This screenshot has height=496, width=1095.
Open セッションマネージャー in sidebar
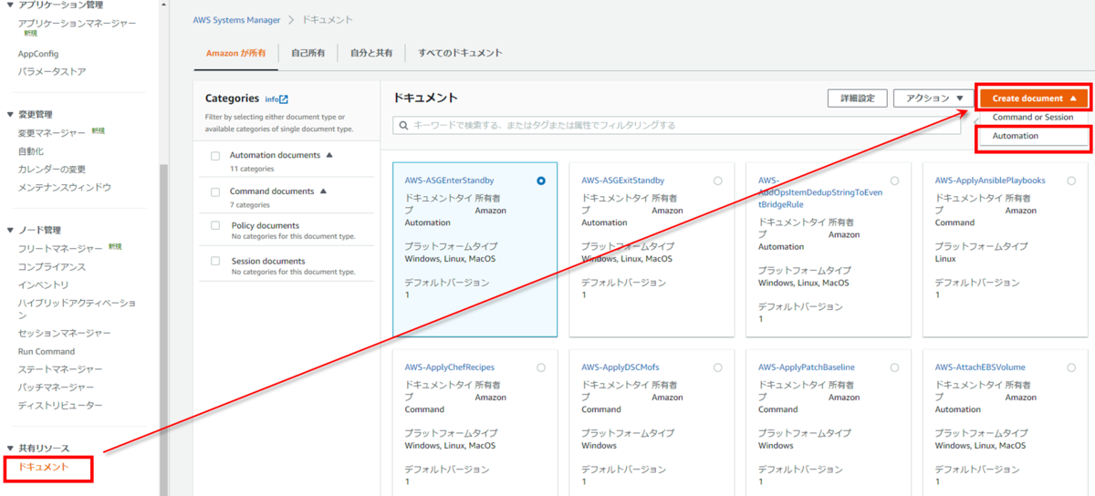[65, 334]
